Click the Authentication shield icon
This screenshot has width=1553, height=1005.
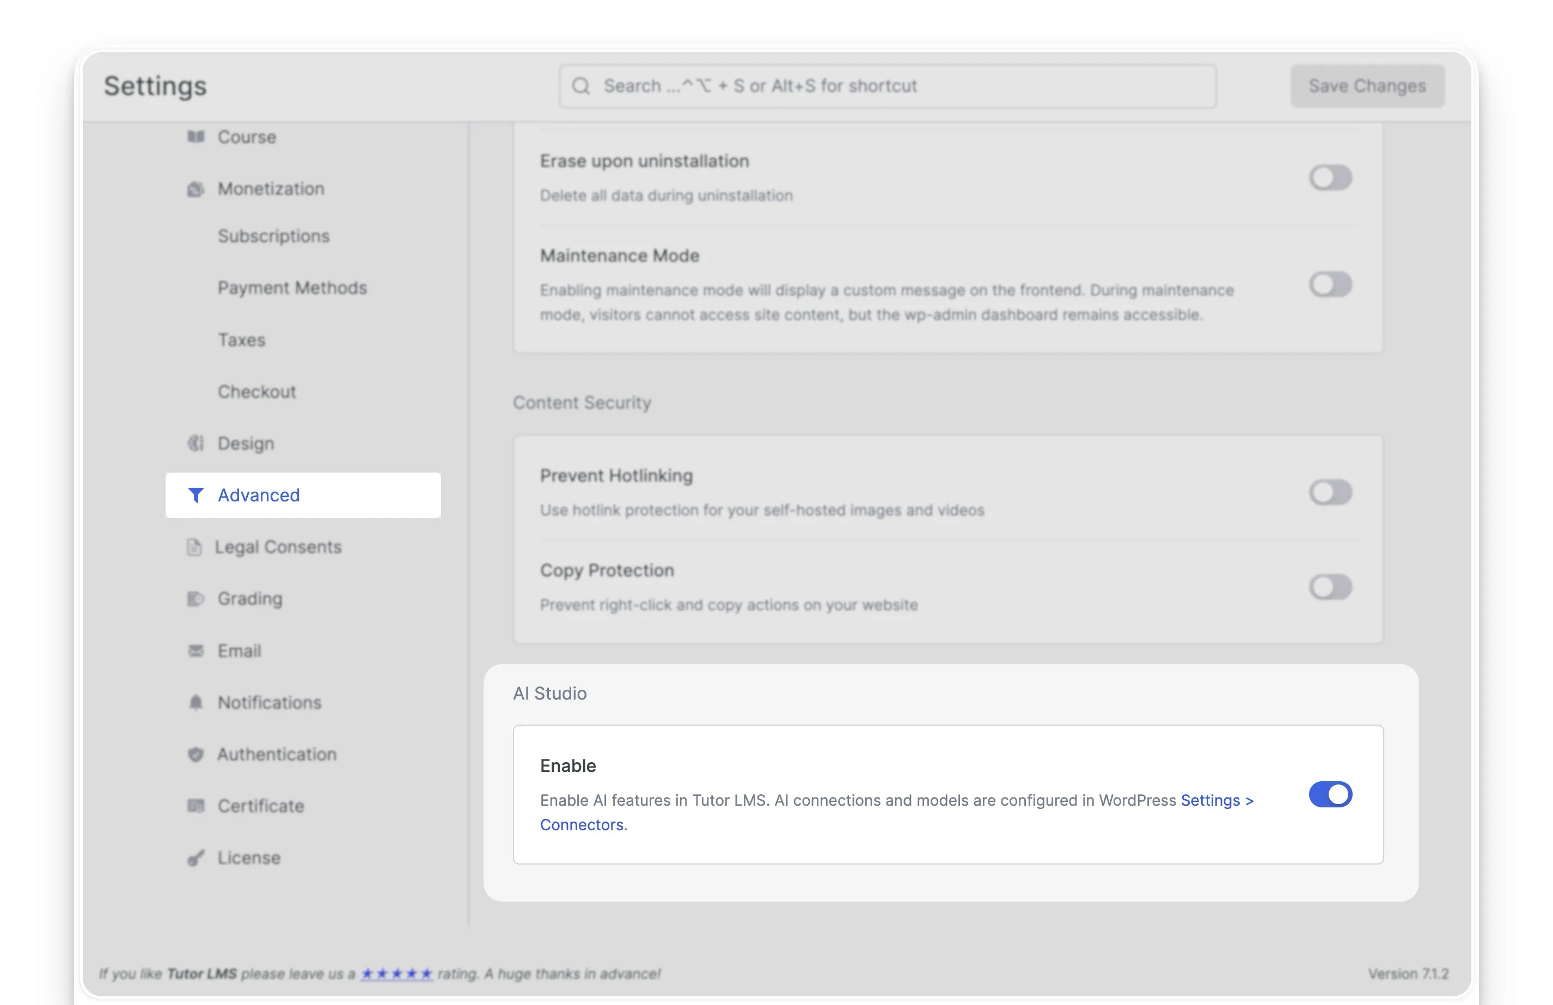point(195,755)
